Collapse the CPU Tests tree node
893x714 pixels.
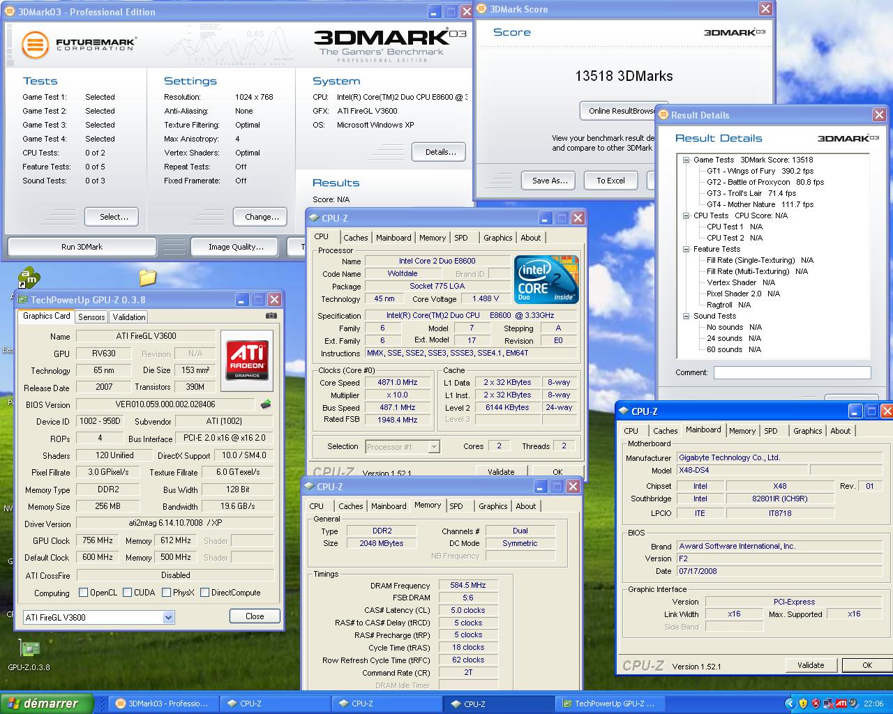tap(686, 215)
